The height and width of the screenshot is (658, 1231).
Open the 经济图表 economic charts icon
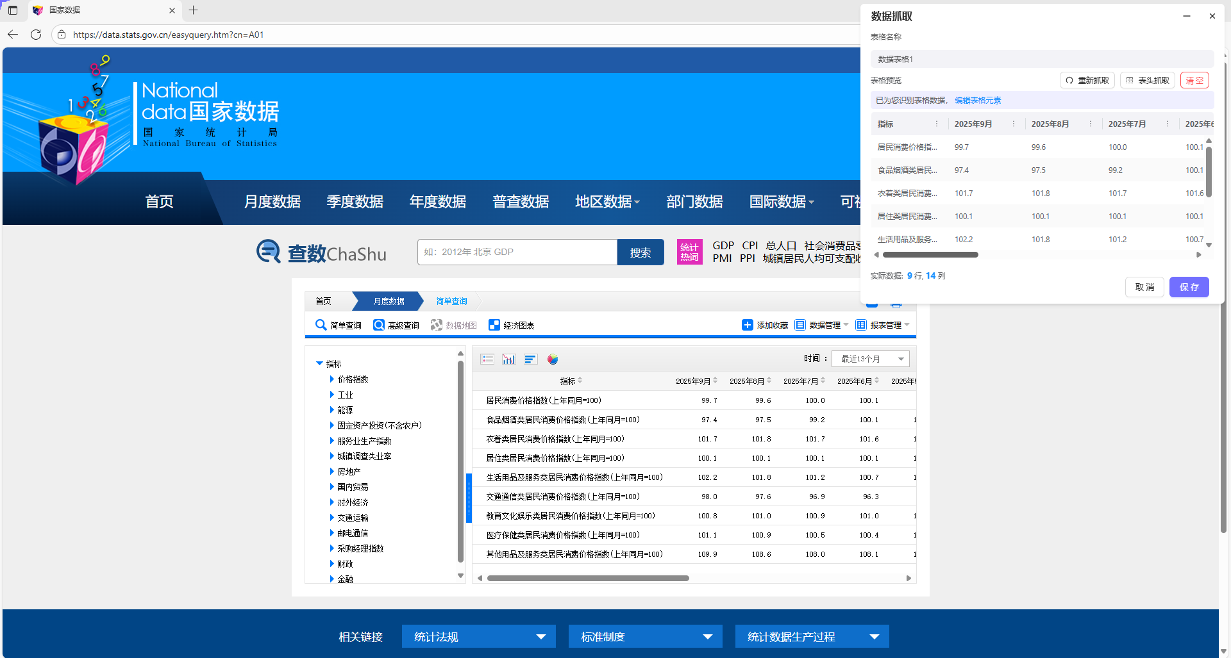coord(494,325)
